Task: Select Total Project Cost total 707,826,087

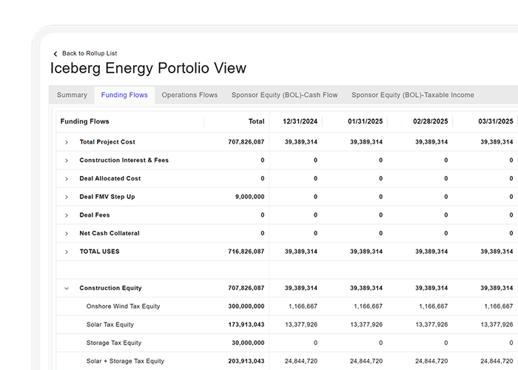Action: click(246, 142)
